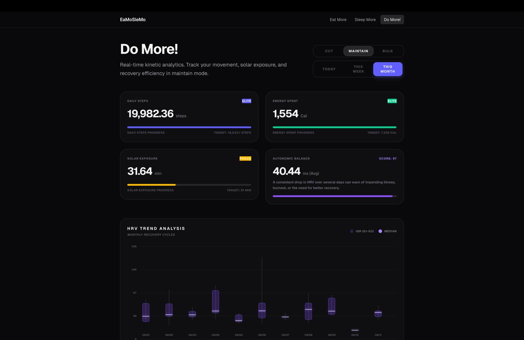
Task: Click the 04/09 box plot
Action: (332, 306)
